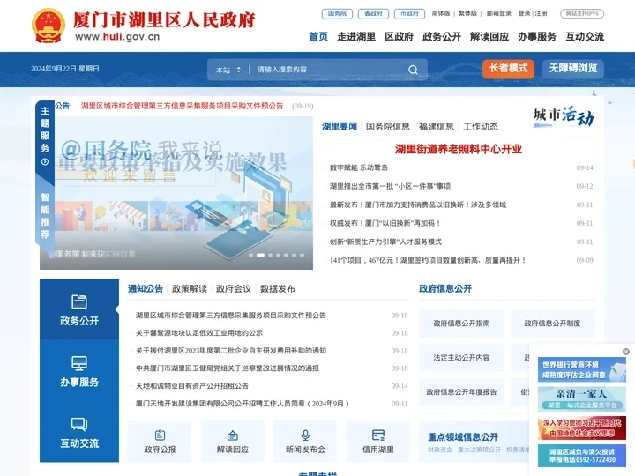Open 新闻发布会 microphone tile
Screen dimensions: 635x476
tap(305, 441)
